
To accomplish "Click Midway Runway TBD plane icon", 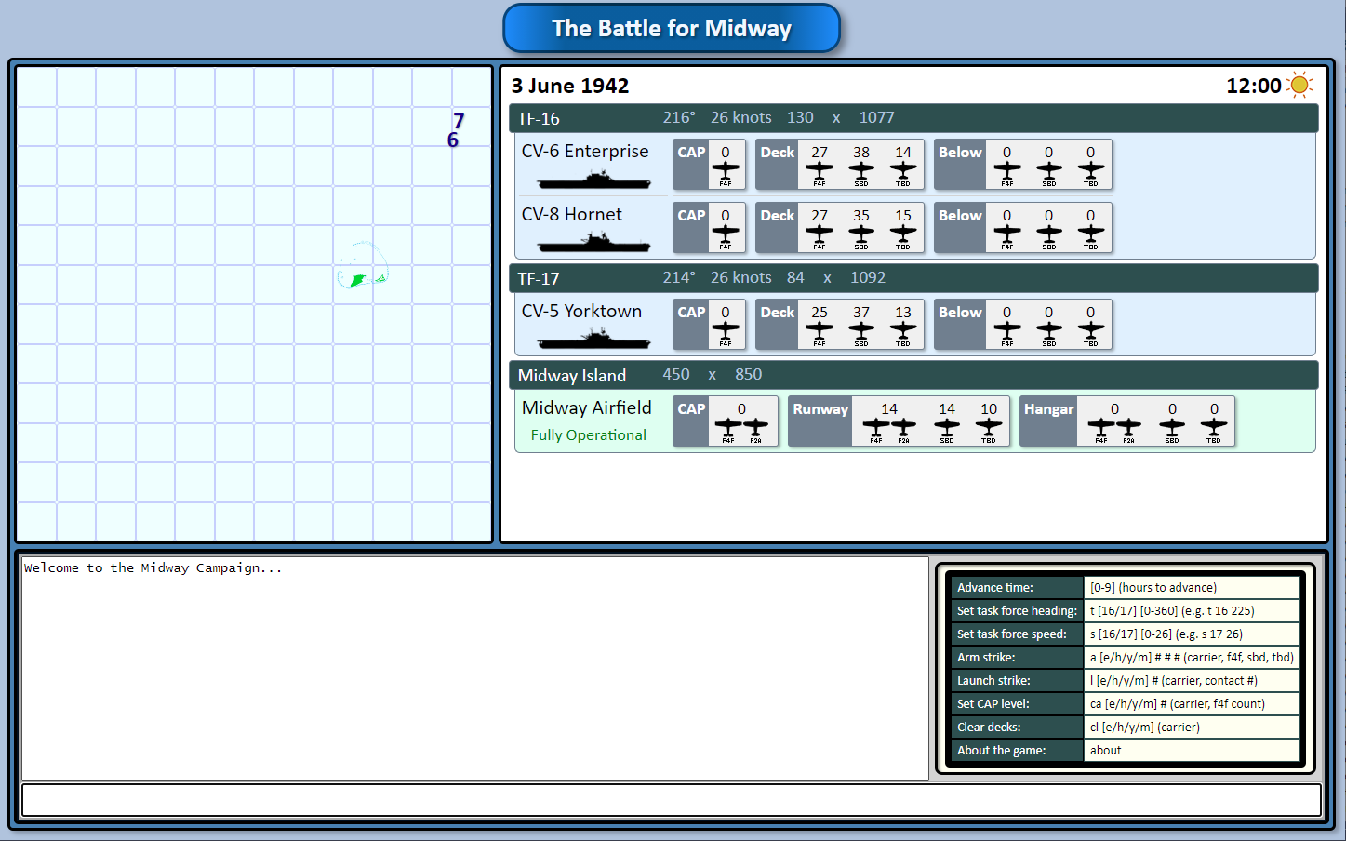I will pyautogui.click(x=989, y=430).
